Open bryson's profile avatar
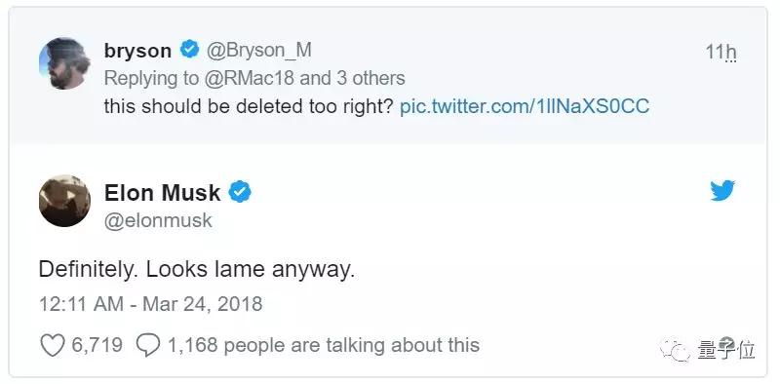 click(x=64, y=63)
